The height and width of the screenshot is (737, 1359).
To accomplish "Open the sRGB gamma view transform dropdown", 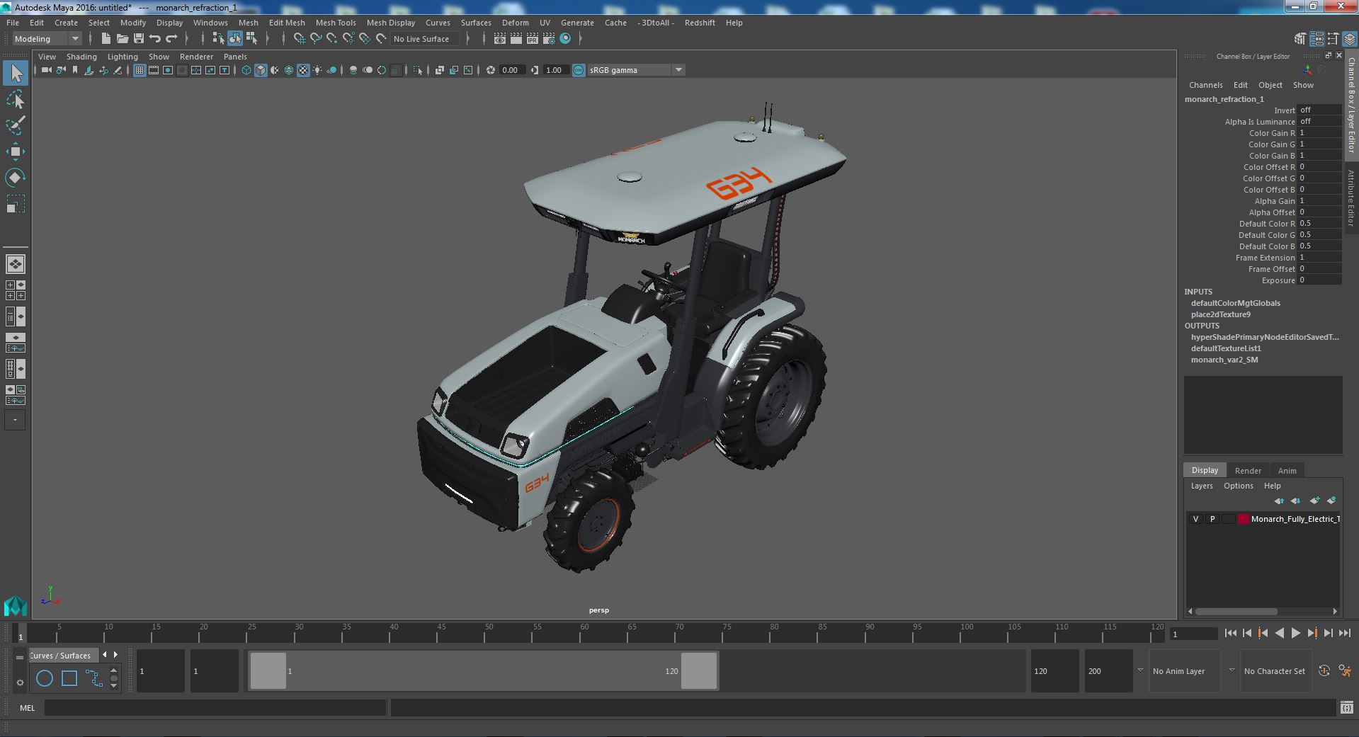I will (635, 70).
